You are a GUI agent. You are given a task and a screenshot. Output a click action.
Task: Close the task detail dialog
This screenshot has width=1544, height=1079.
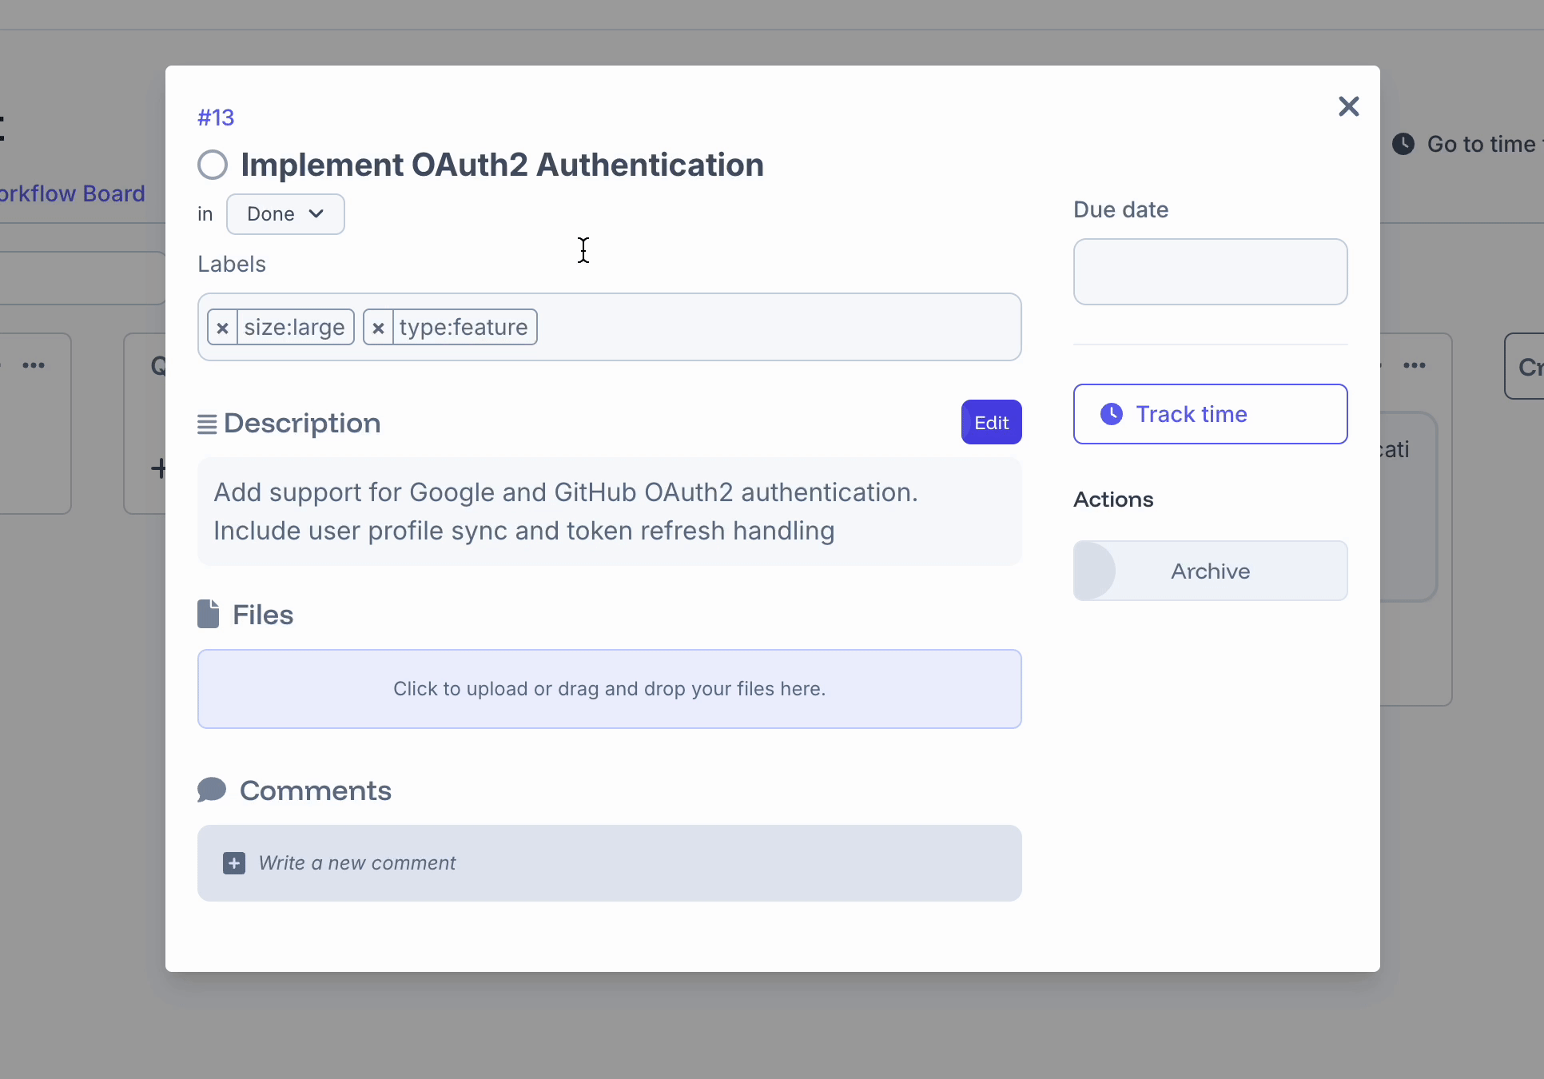click(1348, 106)
